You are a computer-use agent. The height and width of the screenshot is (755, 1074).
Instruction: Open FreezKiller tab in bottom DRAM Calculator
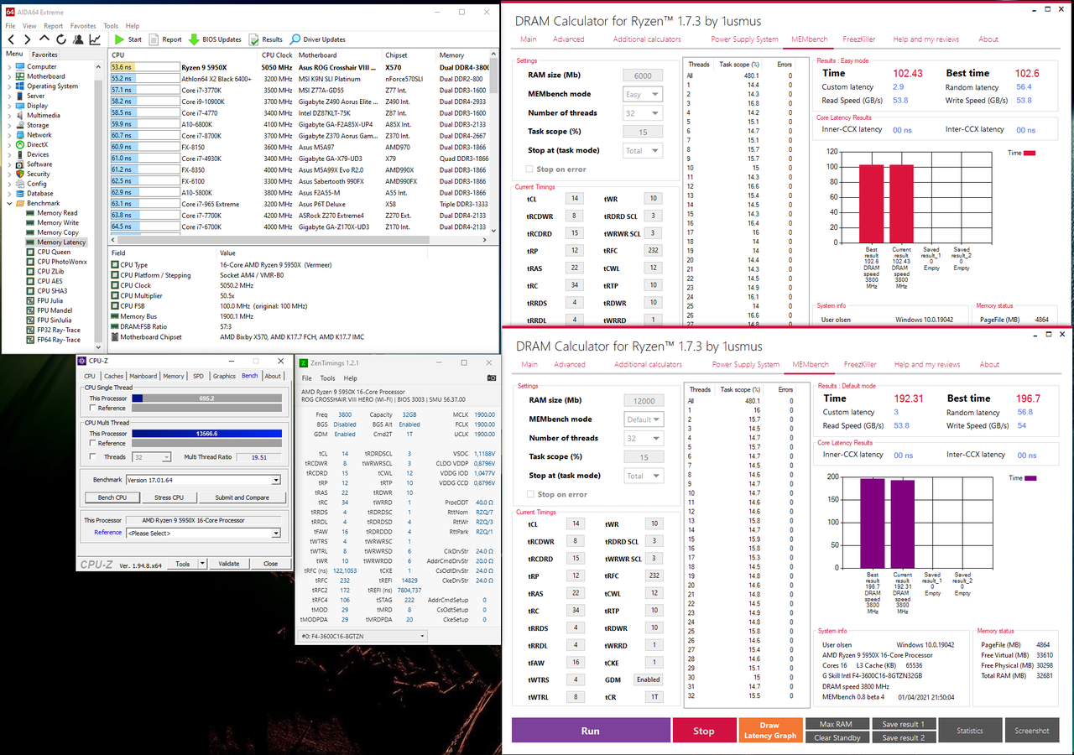pyautogui.click(x=860, y=365)
